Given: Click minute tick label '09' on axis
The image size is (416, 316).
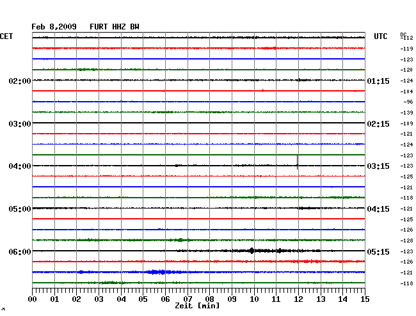Looking at the screenshot, I should (x=232, y=299).
